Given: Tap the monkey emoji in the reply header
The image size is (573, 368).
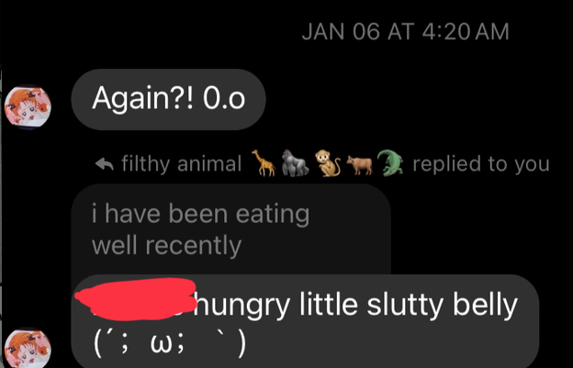Looking at the screenshot, I should [328, 164].
